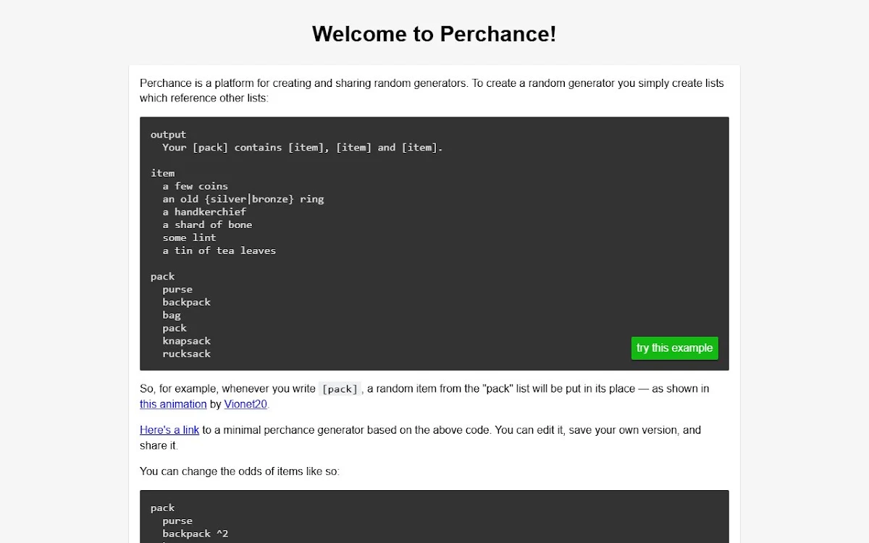Click 'You can change the odds' sentence

[x=240, y=471]
